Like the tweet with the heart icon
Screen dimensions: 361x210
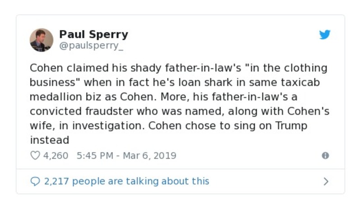coord(35,156)
